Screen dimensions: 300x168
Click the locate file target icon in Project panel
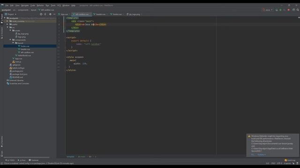click(41, 14)
